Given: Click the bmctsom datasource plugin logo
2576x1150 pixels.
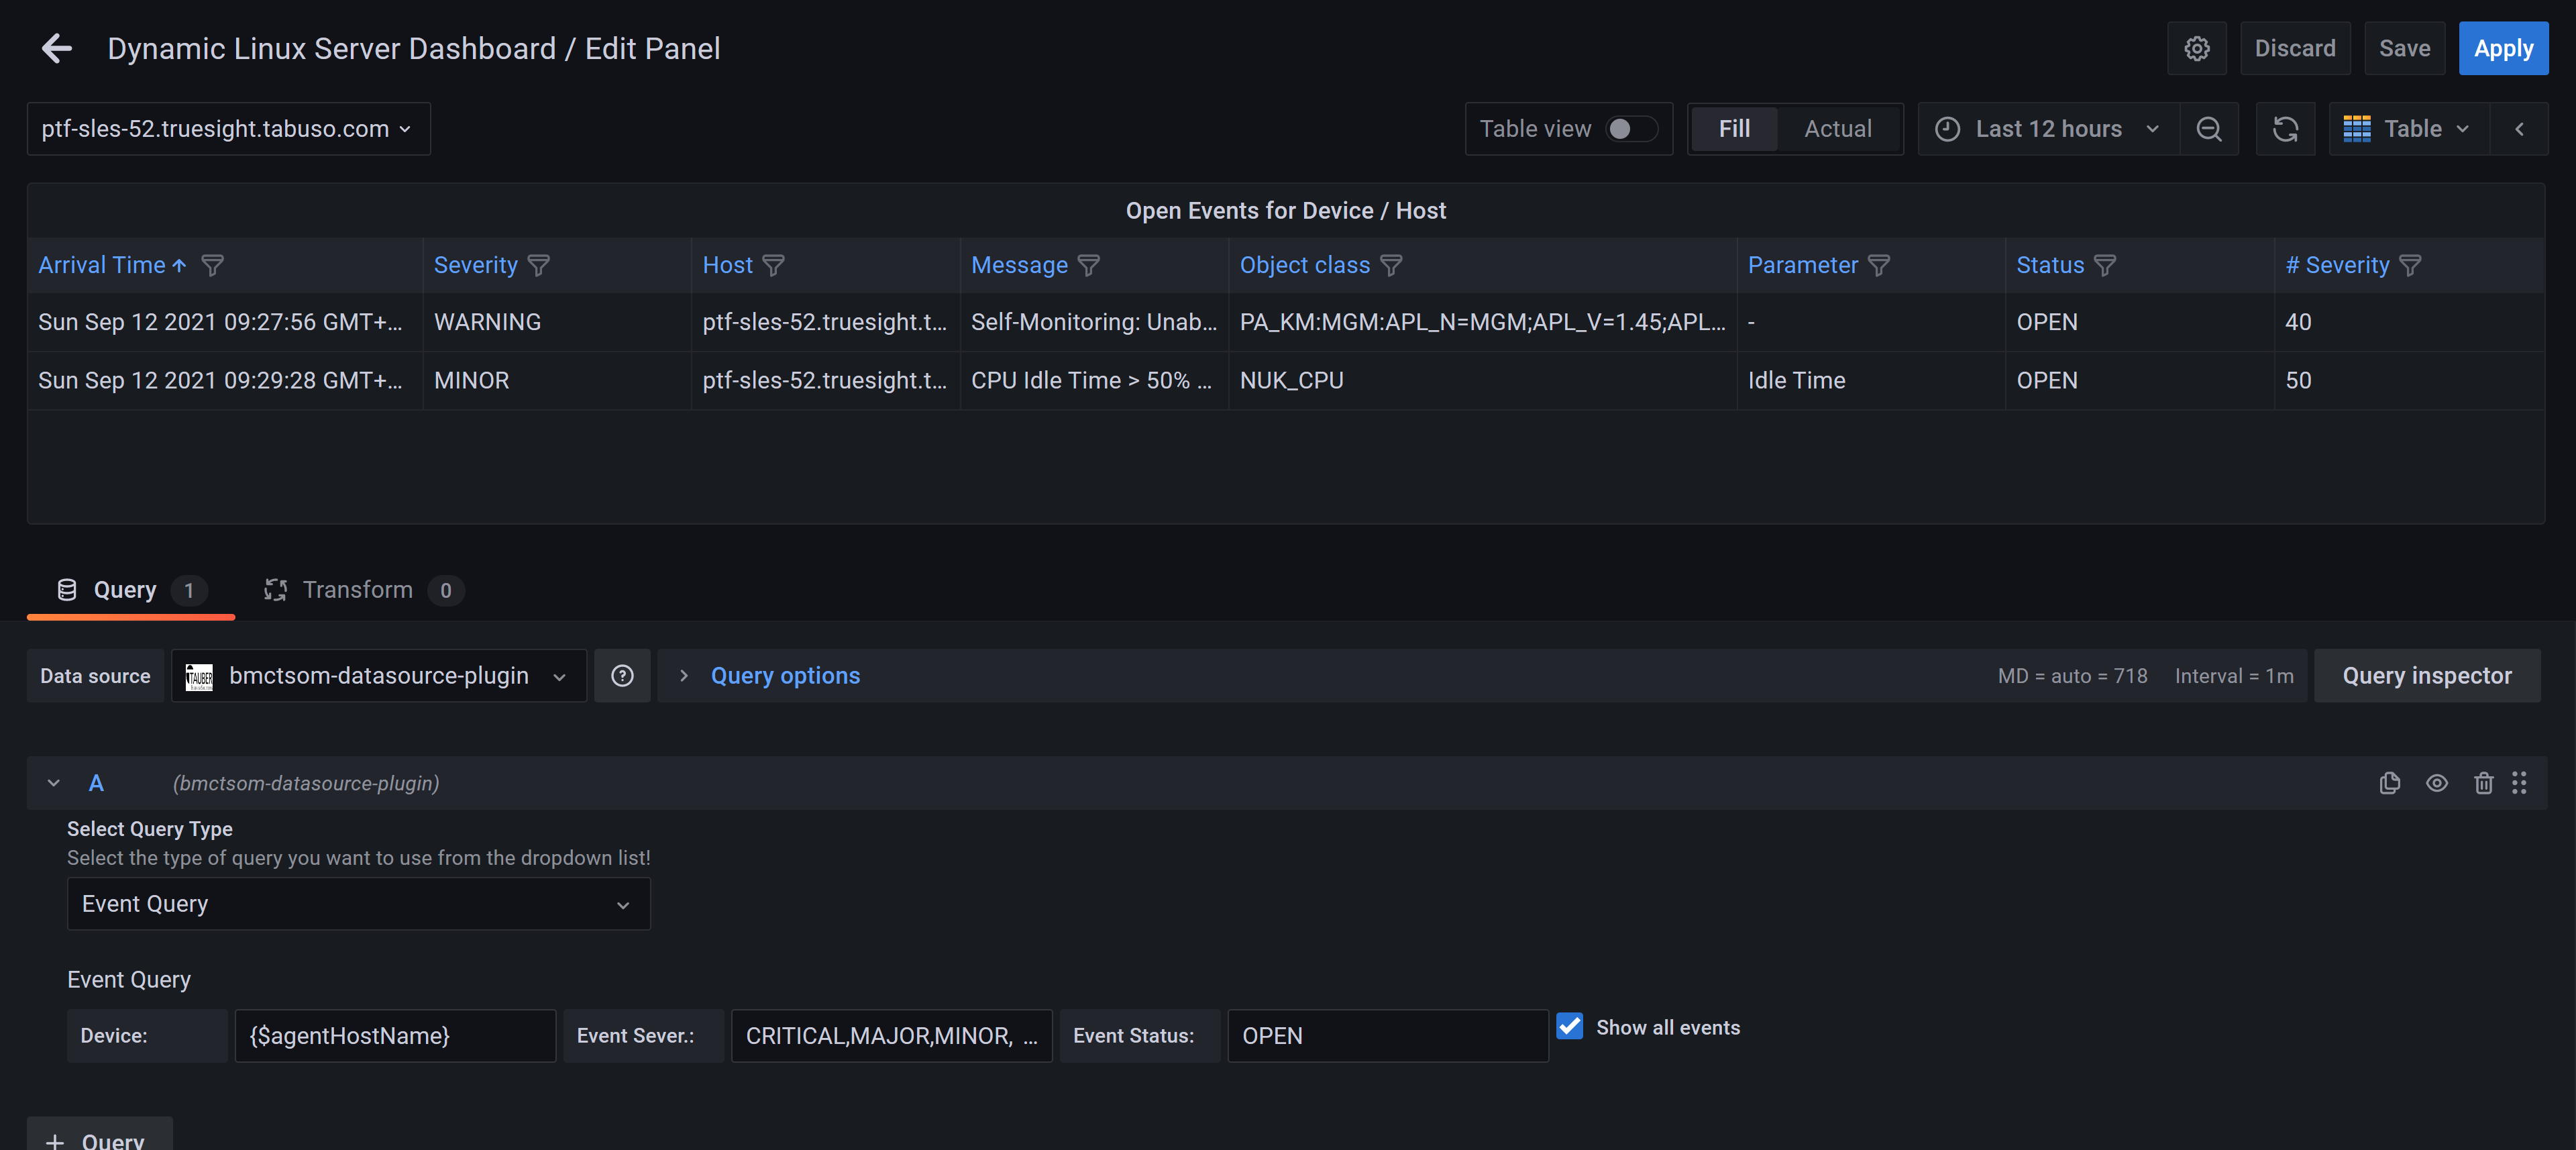Looking at the screenshot, I should (199, 677).
